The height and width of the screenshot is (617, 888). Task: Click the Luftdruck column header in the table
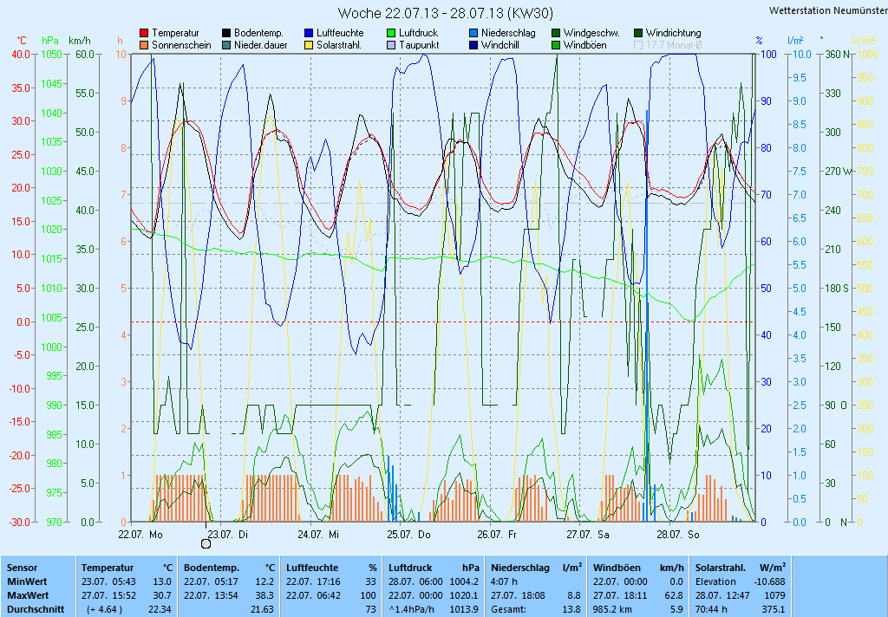coord(411,568)
